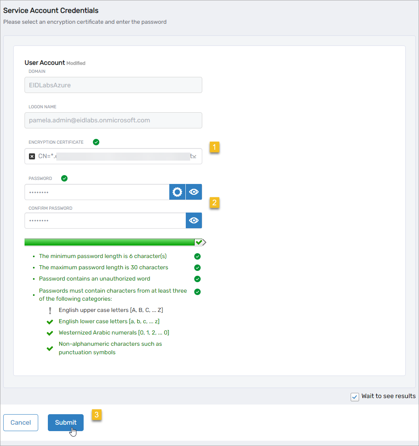The image size is (419, 446).
Task: Clear the selected encryption certificate
Action: coord(32,156)
